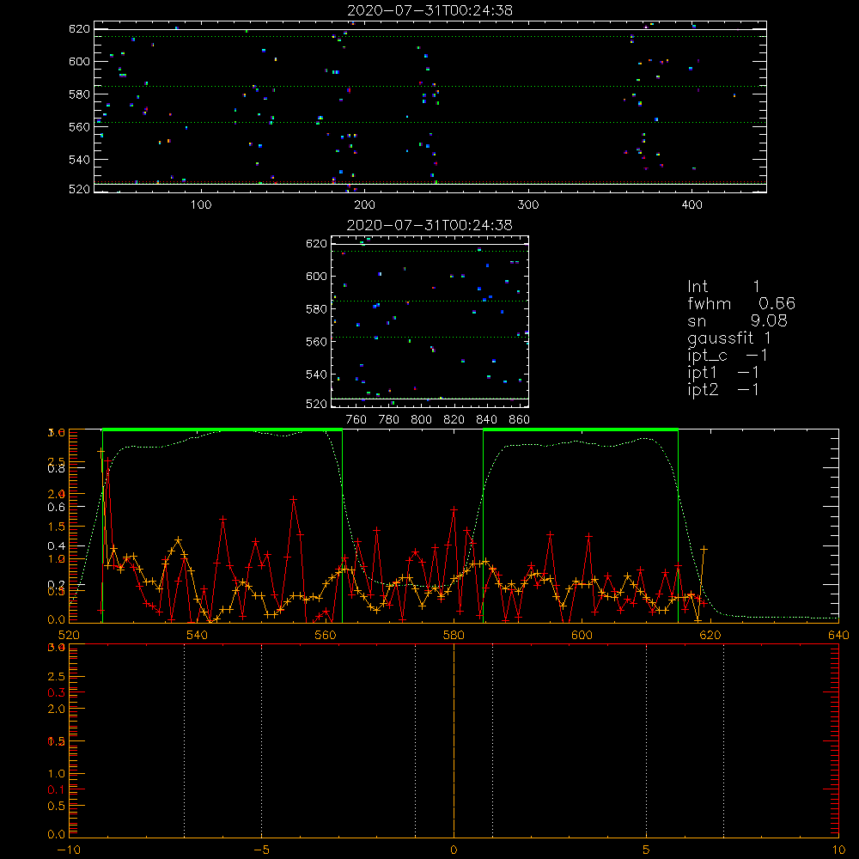This screenshot has width=859, height=859.
Task: Select the 'ipt1 -1' readout line
Action: pos(723,373)
